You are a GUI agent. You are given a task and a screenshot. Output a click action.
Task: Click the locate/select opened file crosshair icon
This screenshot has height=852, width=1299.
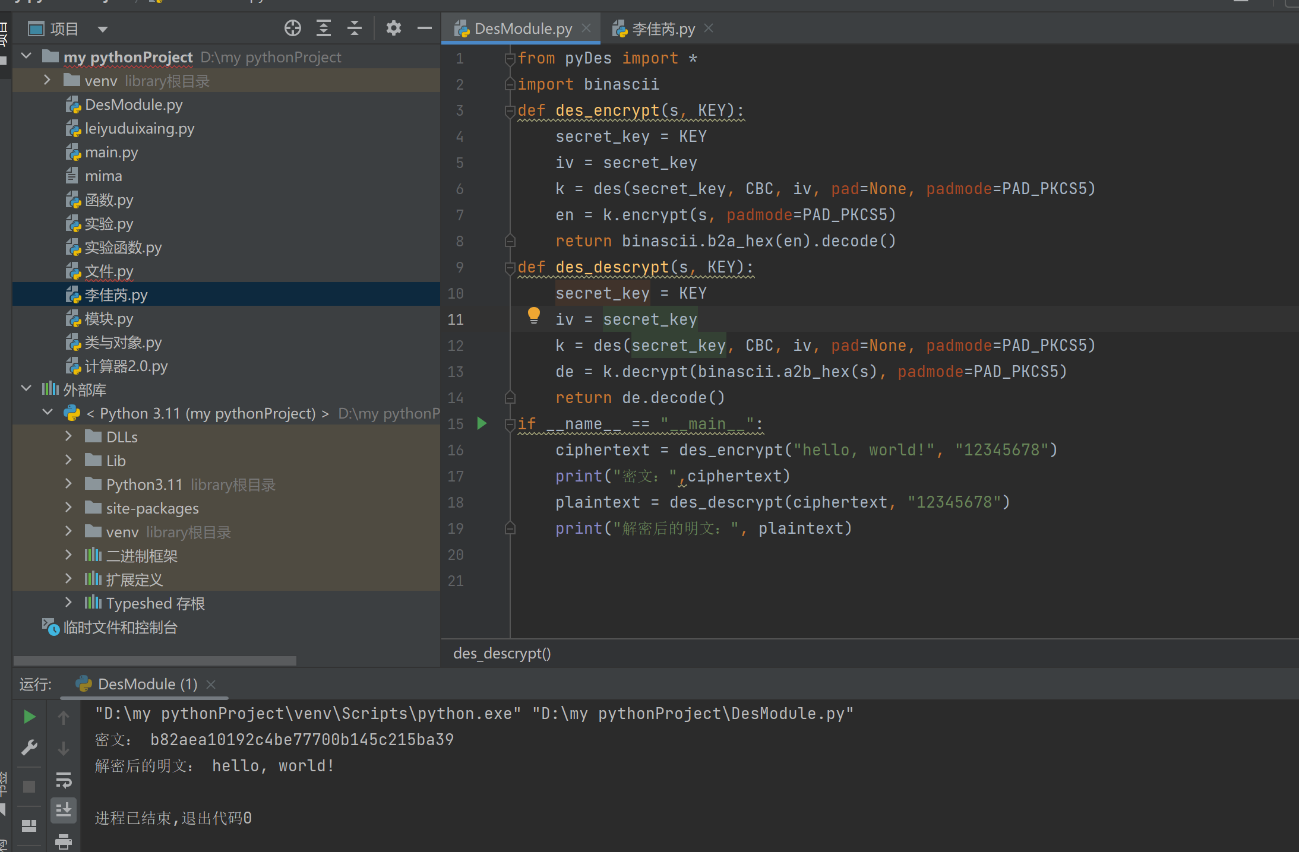(x=293, y=28)
